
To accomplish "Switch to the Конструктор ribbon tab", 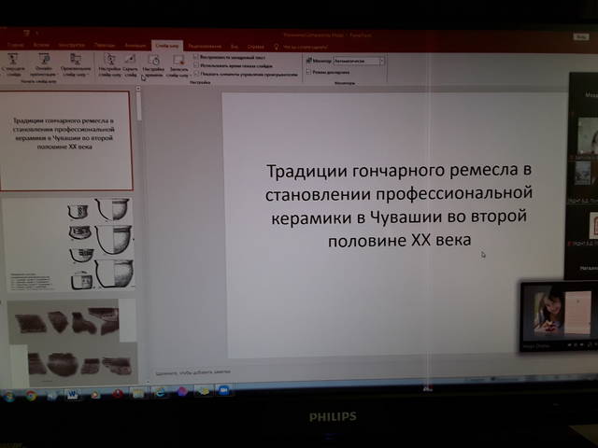I will click(x=71, y=45).
